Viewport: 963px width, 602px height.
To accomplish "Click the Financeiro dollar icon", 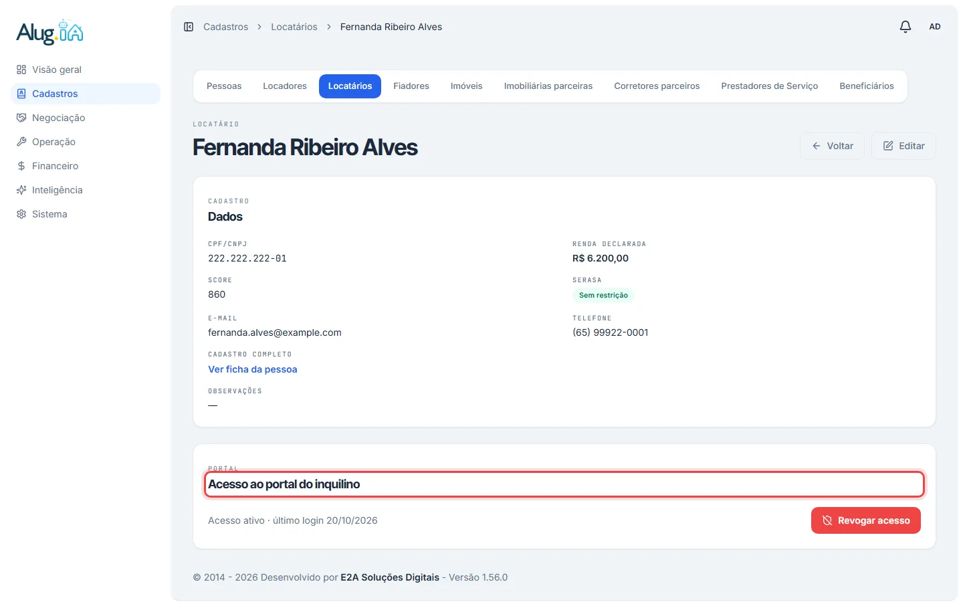I will [21, 166].
